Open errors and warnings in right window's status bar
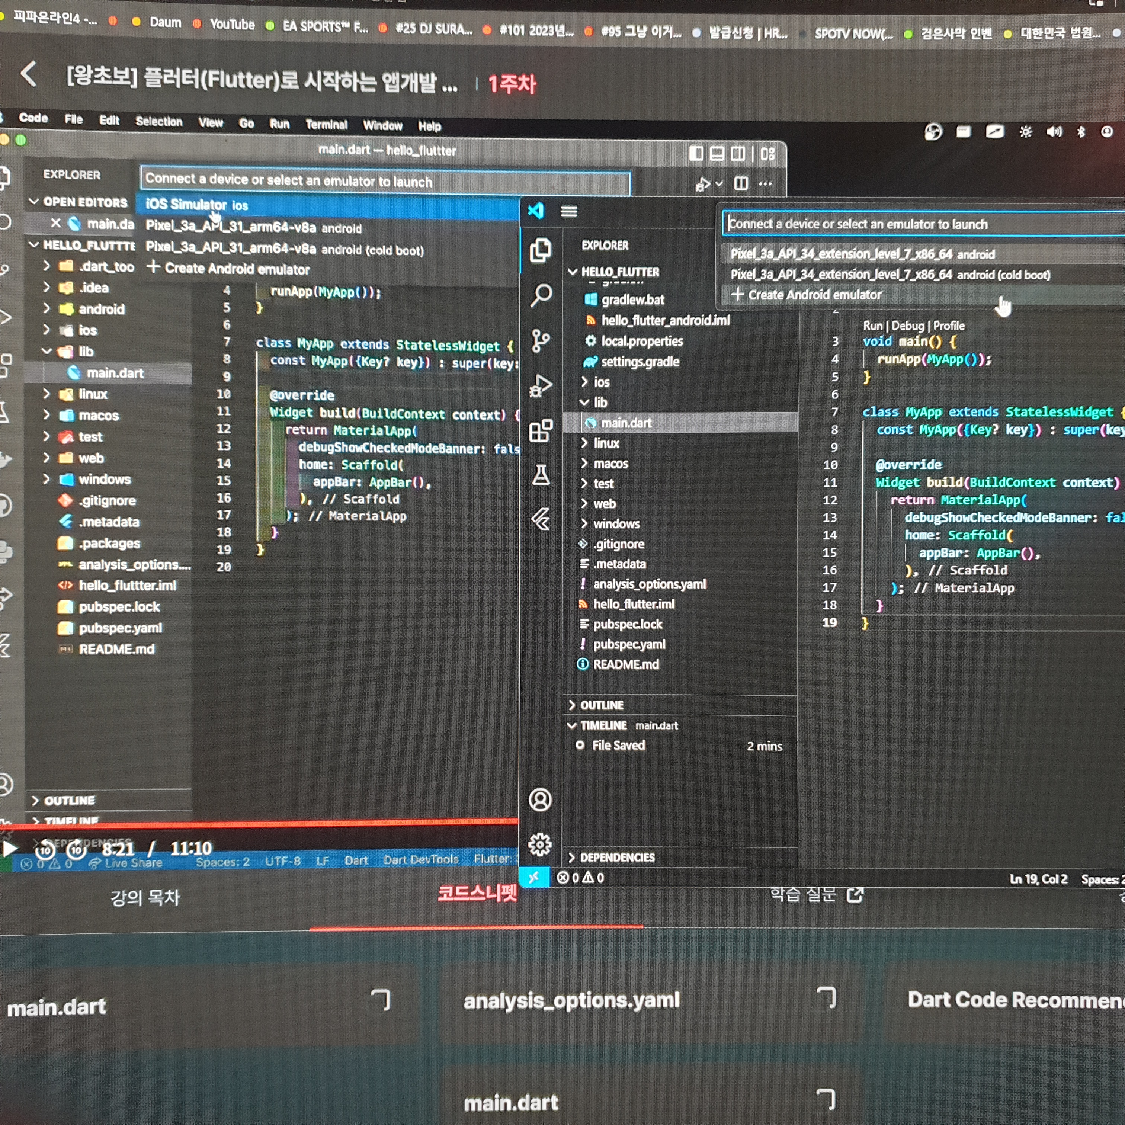Image resolution: width=1125 pixels, height=1125 pixels. (x=581, y=878)
